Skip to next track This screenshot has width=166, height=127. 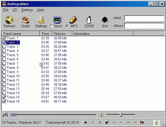click(135, 123)
